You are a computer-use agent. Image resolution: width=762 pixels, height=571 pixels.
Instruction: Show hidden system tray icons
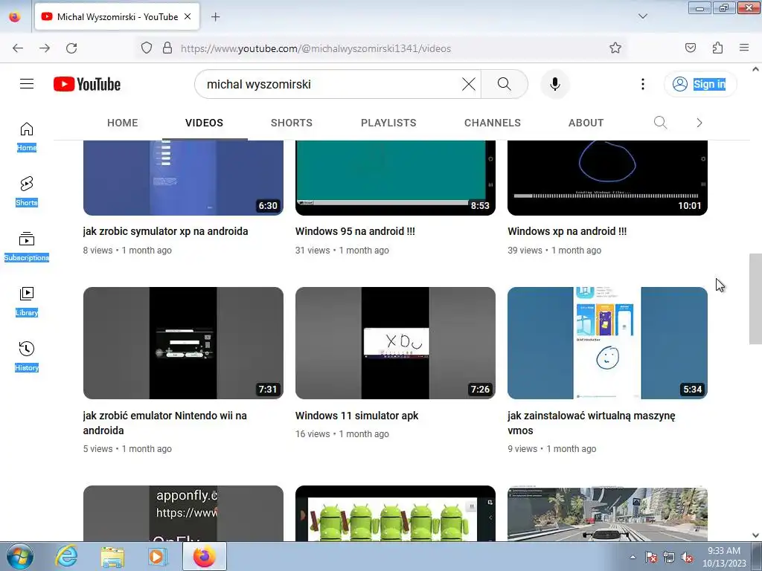[x=633, y=557]
